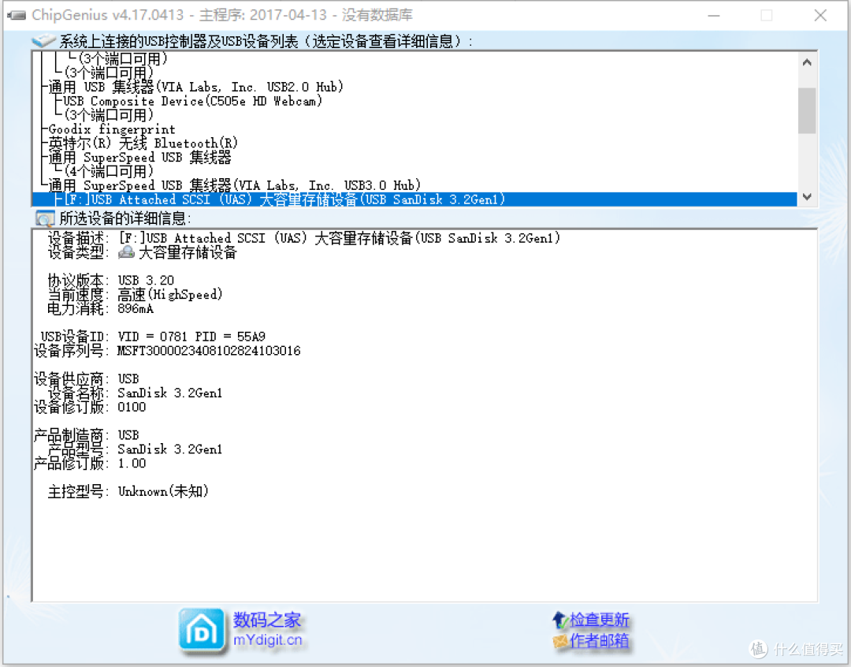Click the 什么值得买 watermark icon
Image resolution: width=851 pixels, height=667 pixels.
pyautogui.click(x=758, y=650)
